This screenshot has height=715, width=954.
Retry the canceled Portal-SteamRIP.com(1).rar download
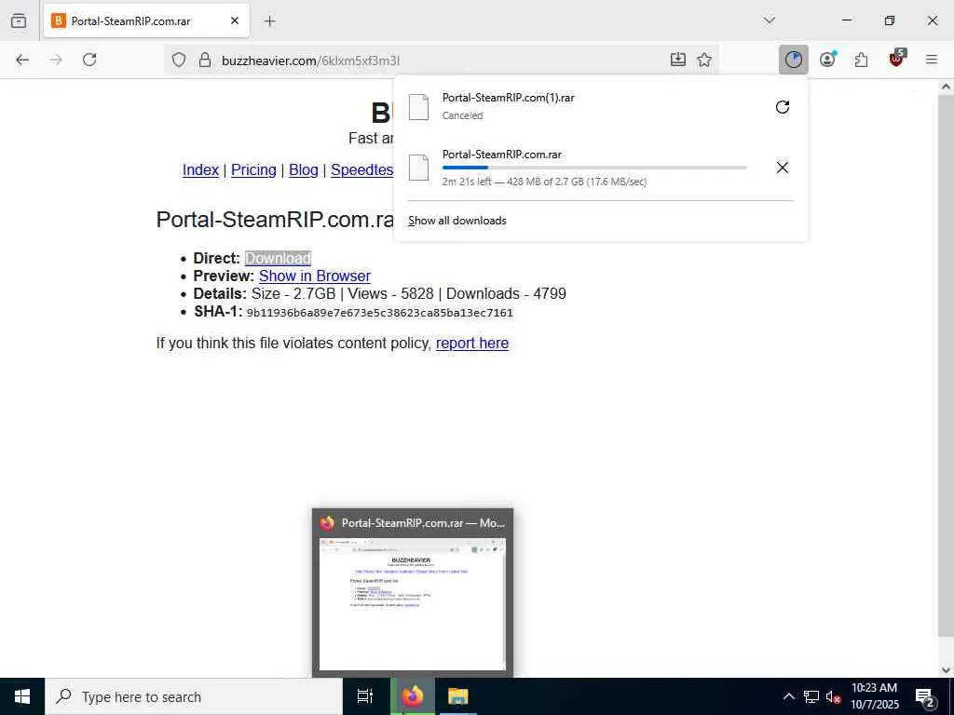coord(783,107)
